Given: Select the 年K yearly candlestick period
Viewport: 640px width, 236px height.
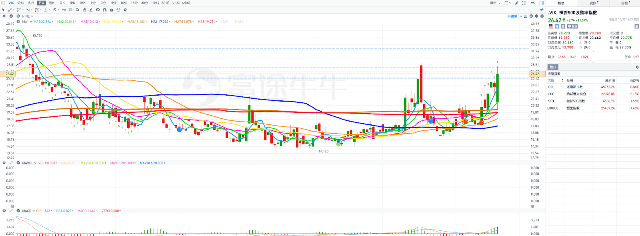Looking at the screenshot, I should tap(83, 3).
